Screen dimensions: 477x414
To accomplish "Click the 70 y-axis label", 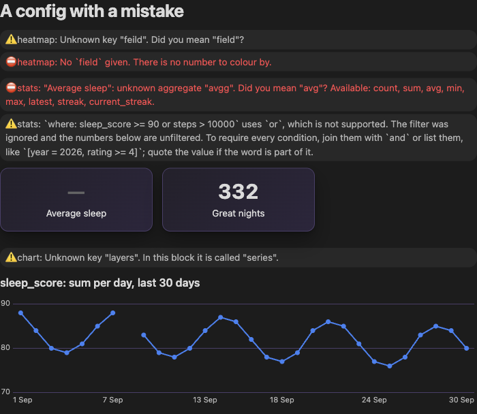I will coord(5,392).
